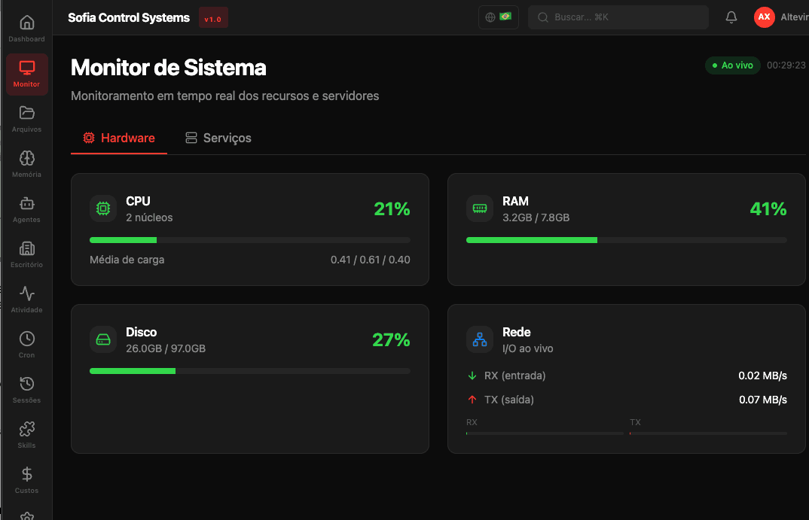Click the 3.2GB / 7.8GB text

(536, 217)
